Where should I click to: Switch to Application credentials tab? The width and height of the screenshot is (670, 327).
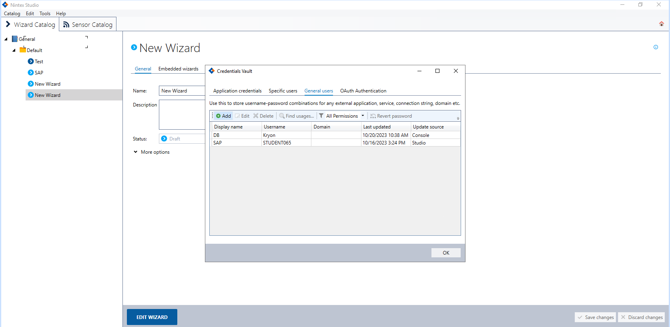(x=237, y=91)
